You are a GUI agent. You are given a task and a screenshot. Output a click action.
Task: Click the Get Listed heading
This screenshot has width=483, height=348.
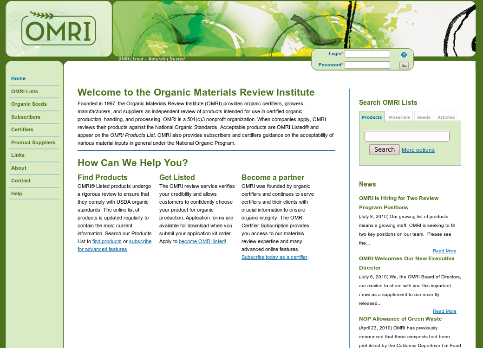177,178
